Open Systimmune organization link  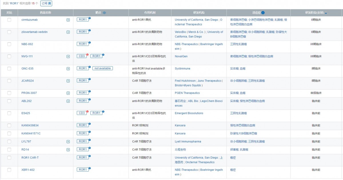click(x=182, y=69)
